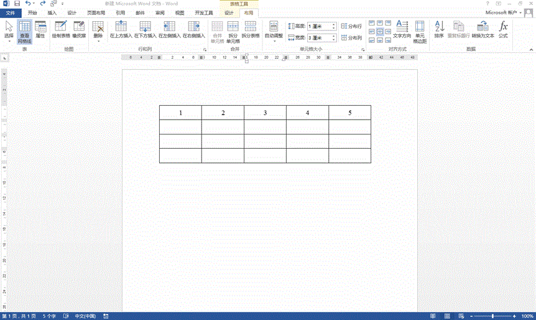
Task: Toggle the View Gridlines (查看网格线) button
Action: coord(25,30)
